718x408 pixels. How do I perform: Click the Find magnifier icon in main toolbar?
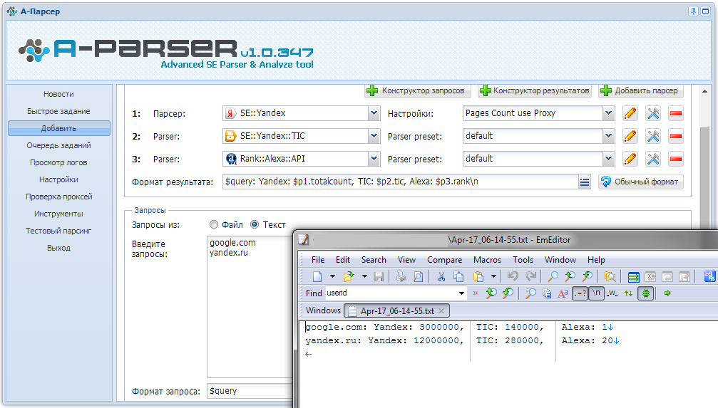553,276
